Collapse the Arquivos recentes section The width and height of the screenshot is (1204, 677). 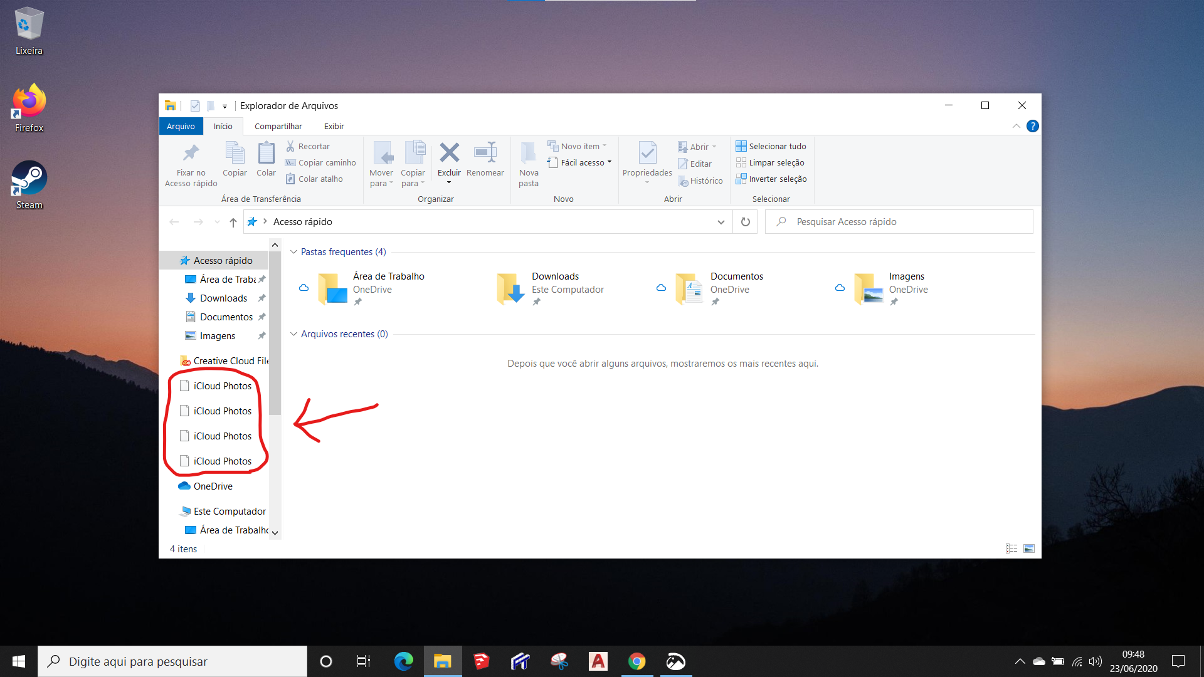pos(293,334)
